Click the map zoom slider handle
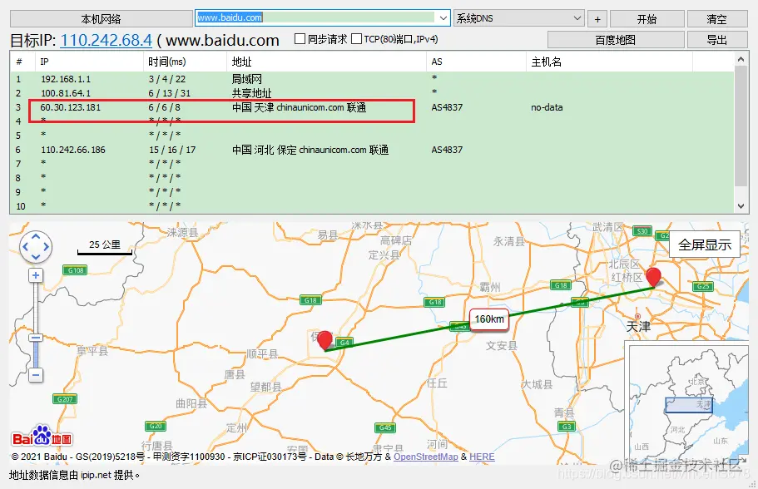The width and height of the screenshot is (758, 489). click(36, 338)
